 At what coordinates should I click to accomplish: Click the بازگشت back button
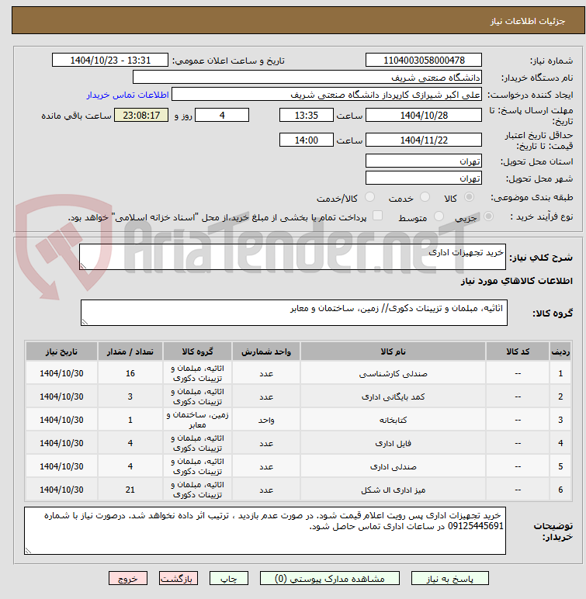click(x=179, y=578)
